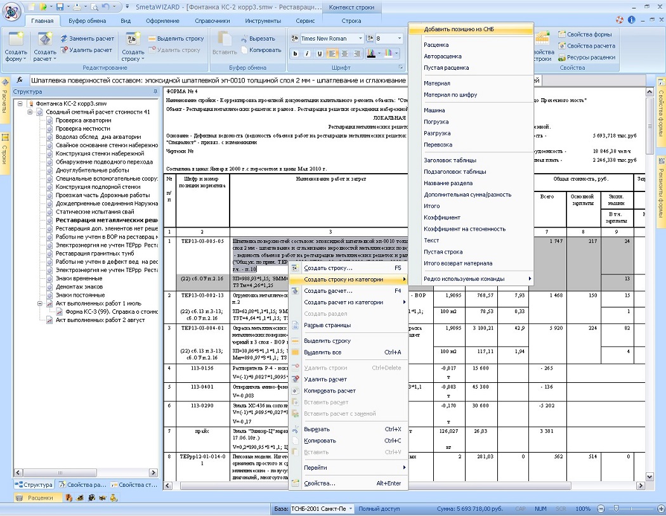666x516 pixels.
Task: Open the font color dropdown arrow
Action: [379, 53]
